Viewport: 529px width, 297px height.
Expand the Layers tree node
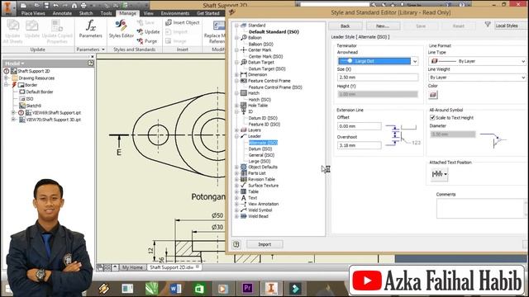pyautogui.click(x=237, y=130)
